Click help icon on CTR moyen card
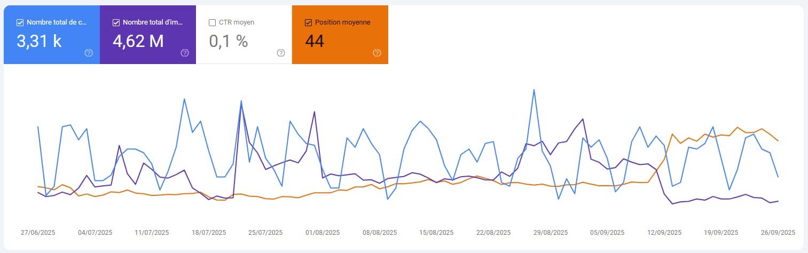808x253 pixels. 281,53
